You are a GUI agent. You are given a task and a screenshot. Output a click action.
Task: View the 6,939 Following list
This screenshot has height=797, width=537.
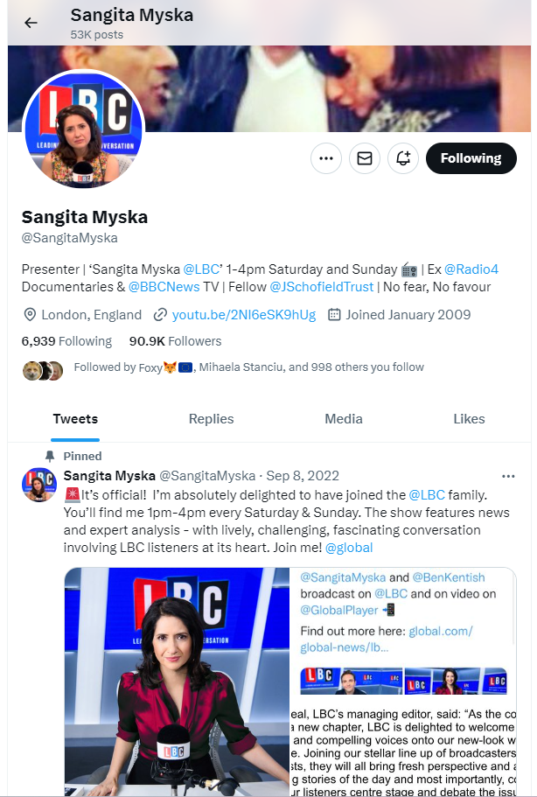[66, 341]
